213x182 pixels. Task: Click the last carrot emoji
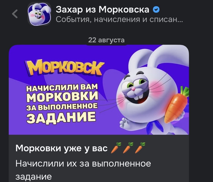pos(140,148)
